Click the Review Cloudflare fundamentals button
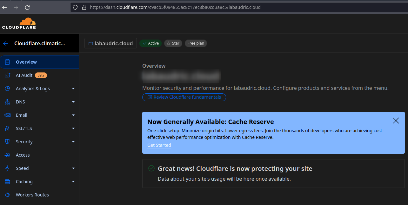 coord(184,97)
